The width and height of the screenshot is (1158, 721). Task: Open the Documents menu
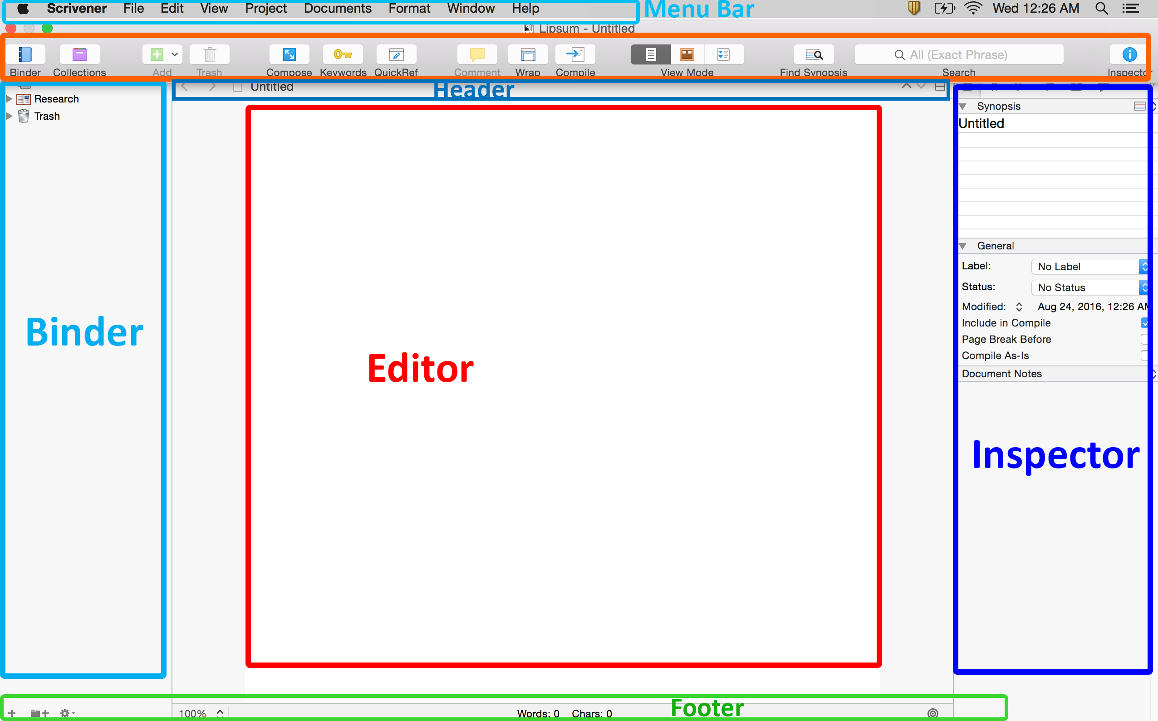point(337,9)
